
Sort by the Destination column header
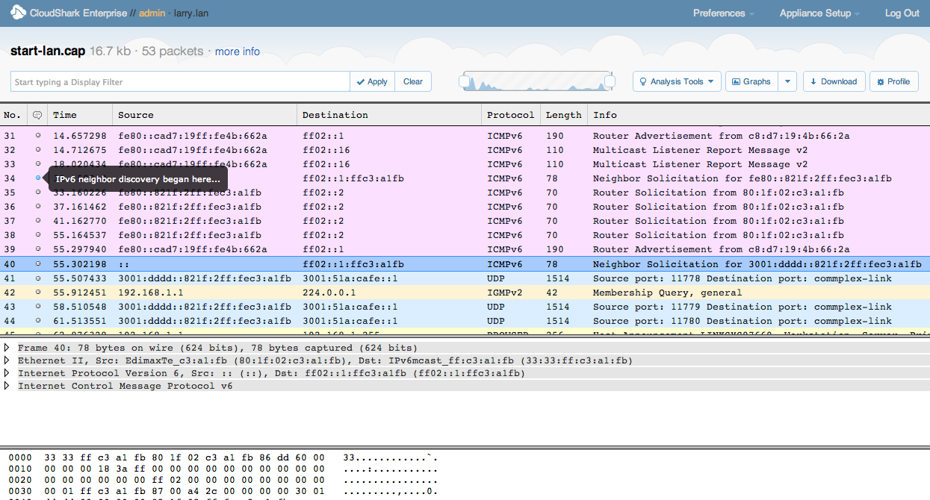(389, 115)
